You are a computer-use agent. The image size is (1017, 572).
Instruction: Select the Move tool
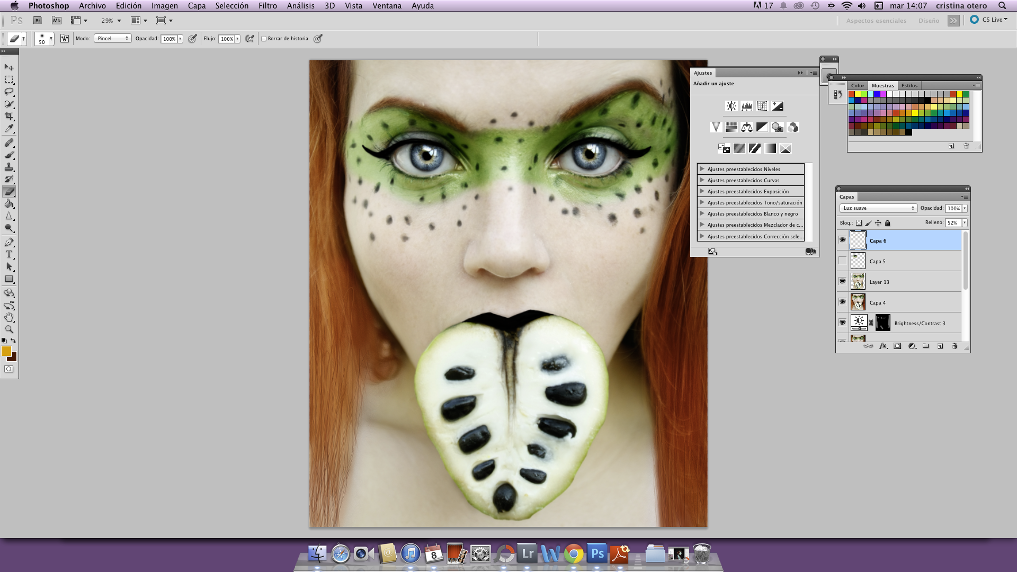click(x=9, y=67)
